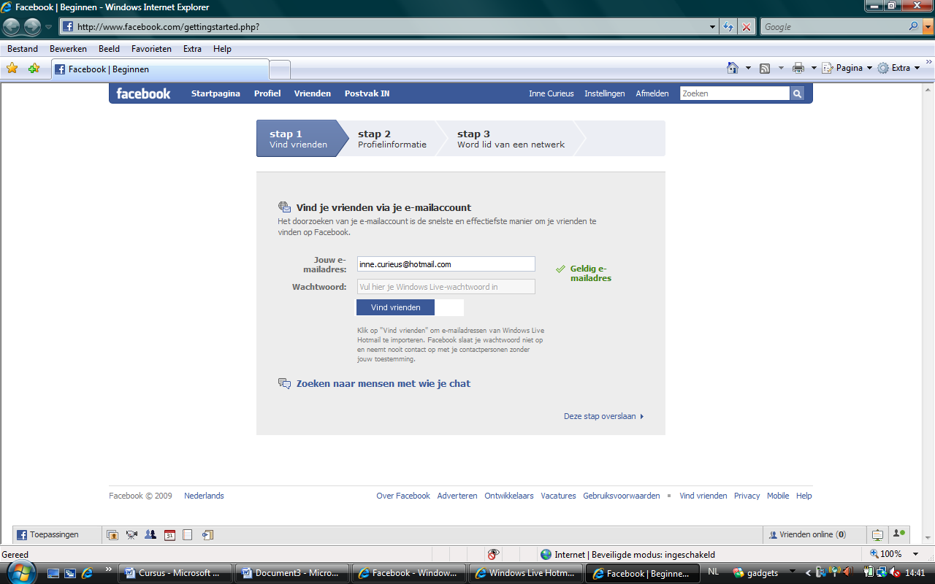Screen dimensions: 935x584
Task: Open a new blank browser tab
Action: [x=280, y=69]
